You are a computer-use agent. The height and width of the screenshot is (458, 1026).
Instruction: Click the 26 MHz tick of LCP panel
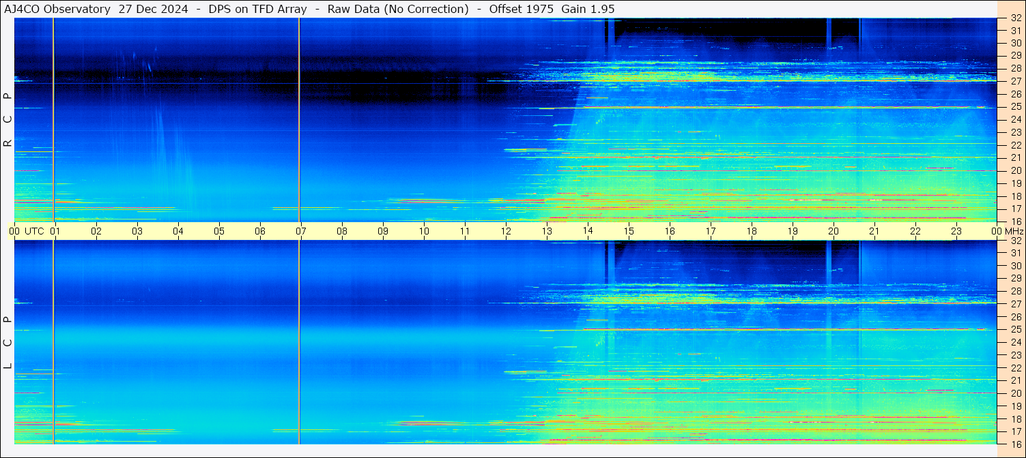point(1015,317)
